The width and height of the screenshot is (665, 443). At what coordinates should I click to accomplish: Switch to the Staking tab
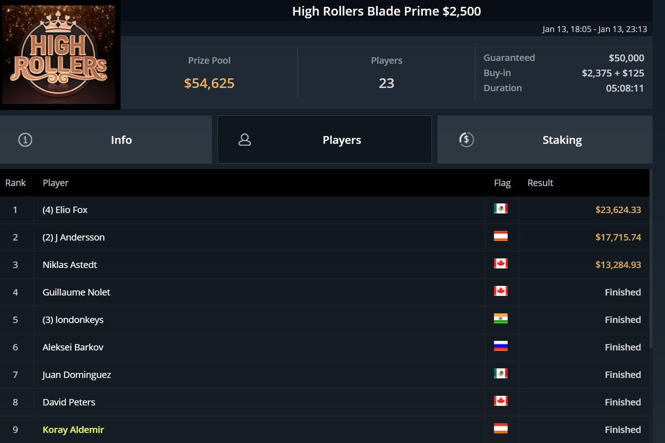562,140
